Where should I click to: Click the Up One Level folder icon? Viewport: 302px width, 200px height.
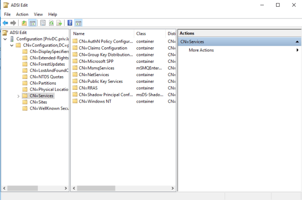tap(24, 23)
